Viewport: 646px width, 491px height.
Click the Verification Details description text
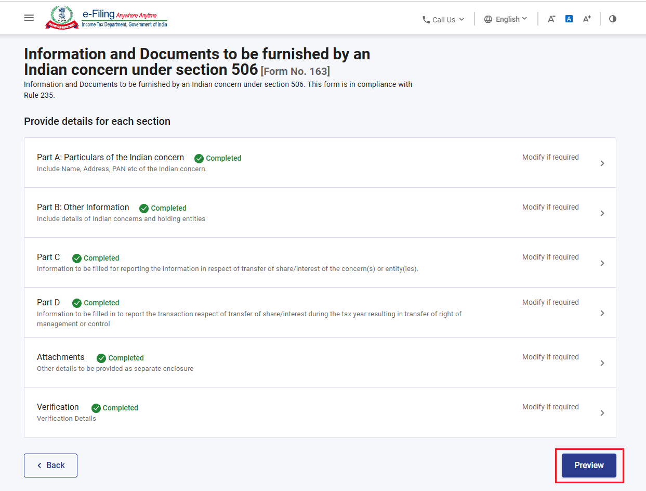tap(67, 419)
